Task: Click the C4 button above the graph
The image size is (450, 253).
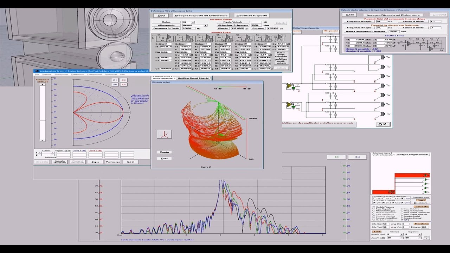Action: [x=357, y=157]
